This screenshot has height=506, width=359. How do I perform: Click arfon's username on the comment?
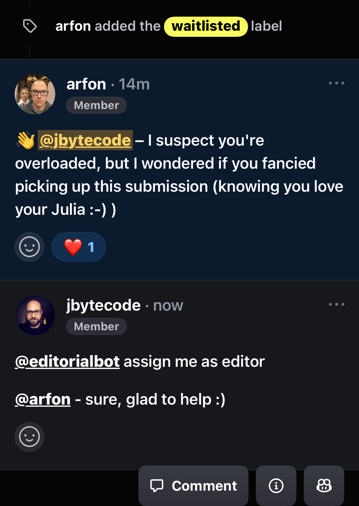click(x=86, y=84)
